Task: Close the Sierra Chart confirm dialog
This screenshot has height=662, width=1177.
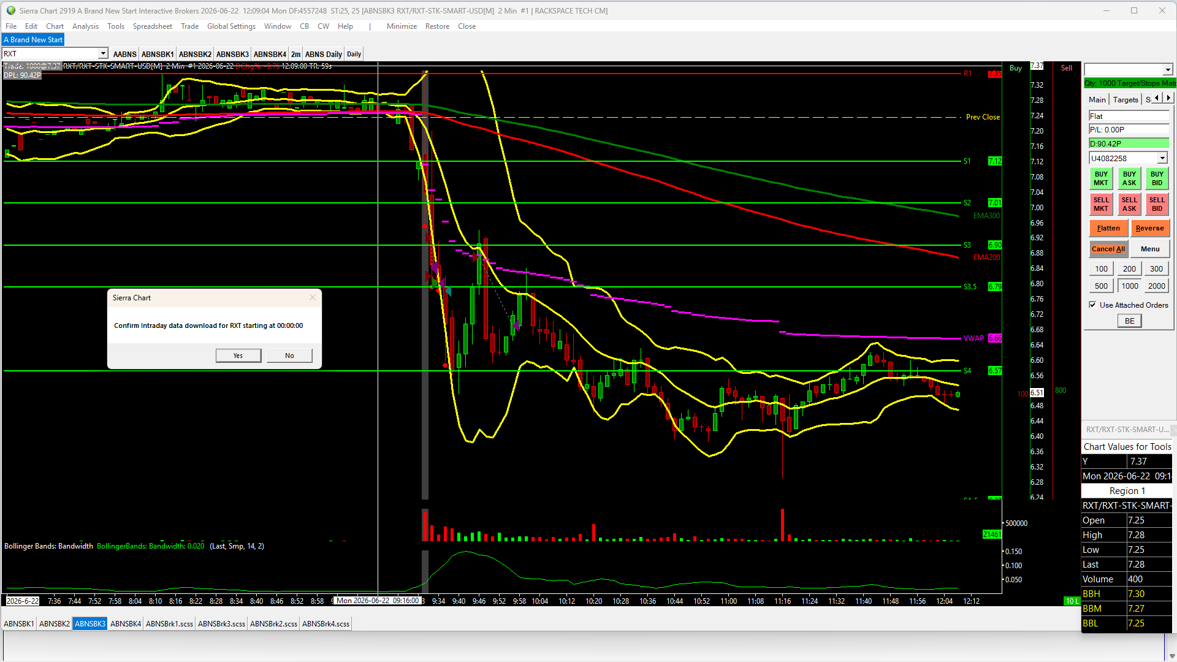Action: [313, 297]
